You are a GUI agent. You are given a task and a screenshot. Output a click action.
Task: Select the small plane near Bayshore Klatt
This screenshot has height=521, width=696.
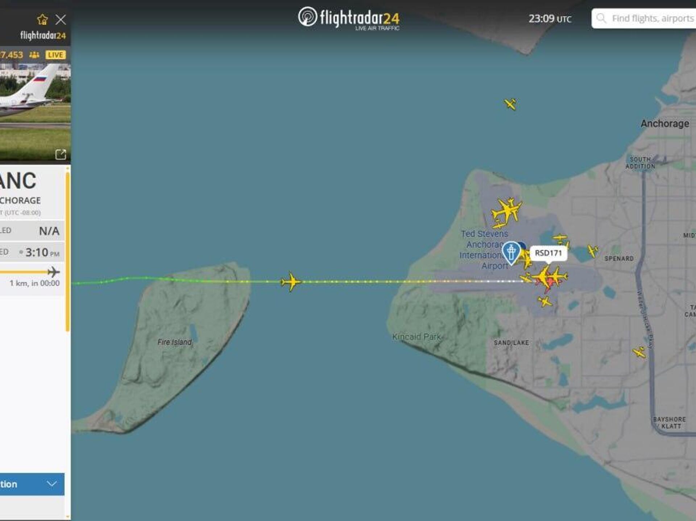[639, 352]
